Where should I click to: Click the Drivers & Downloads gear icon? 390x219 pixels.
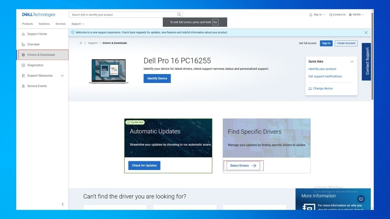tap(23, 55)
